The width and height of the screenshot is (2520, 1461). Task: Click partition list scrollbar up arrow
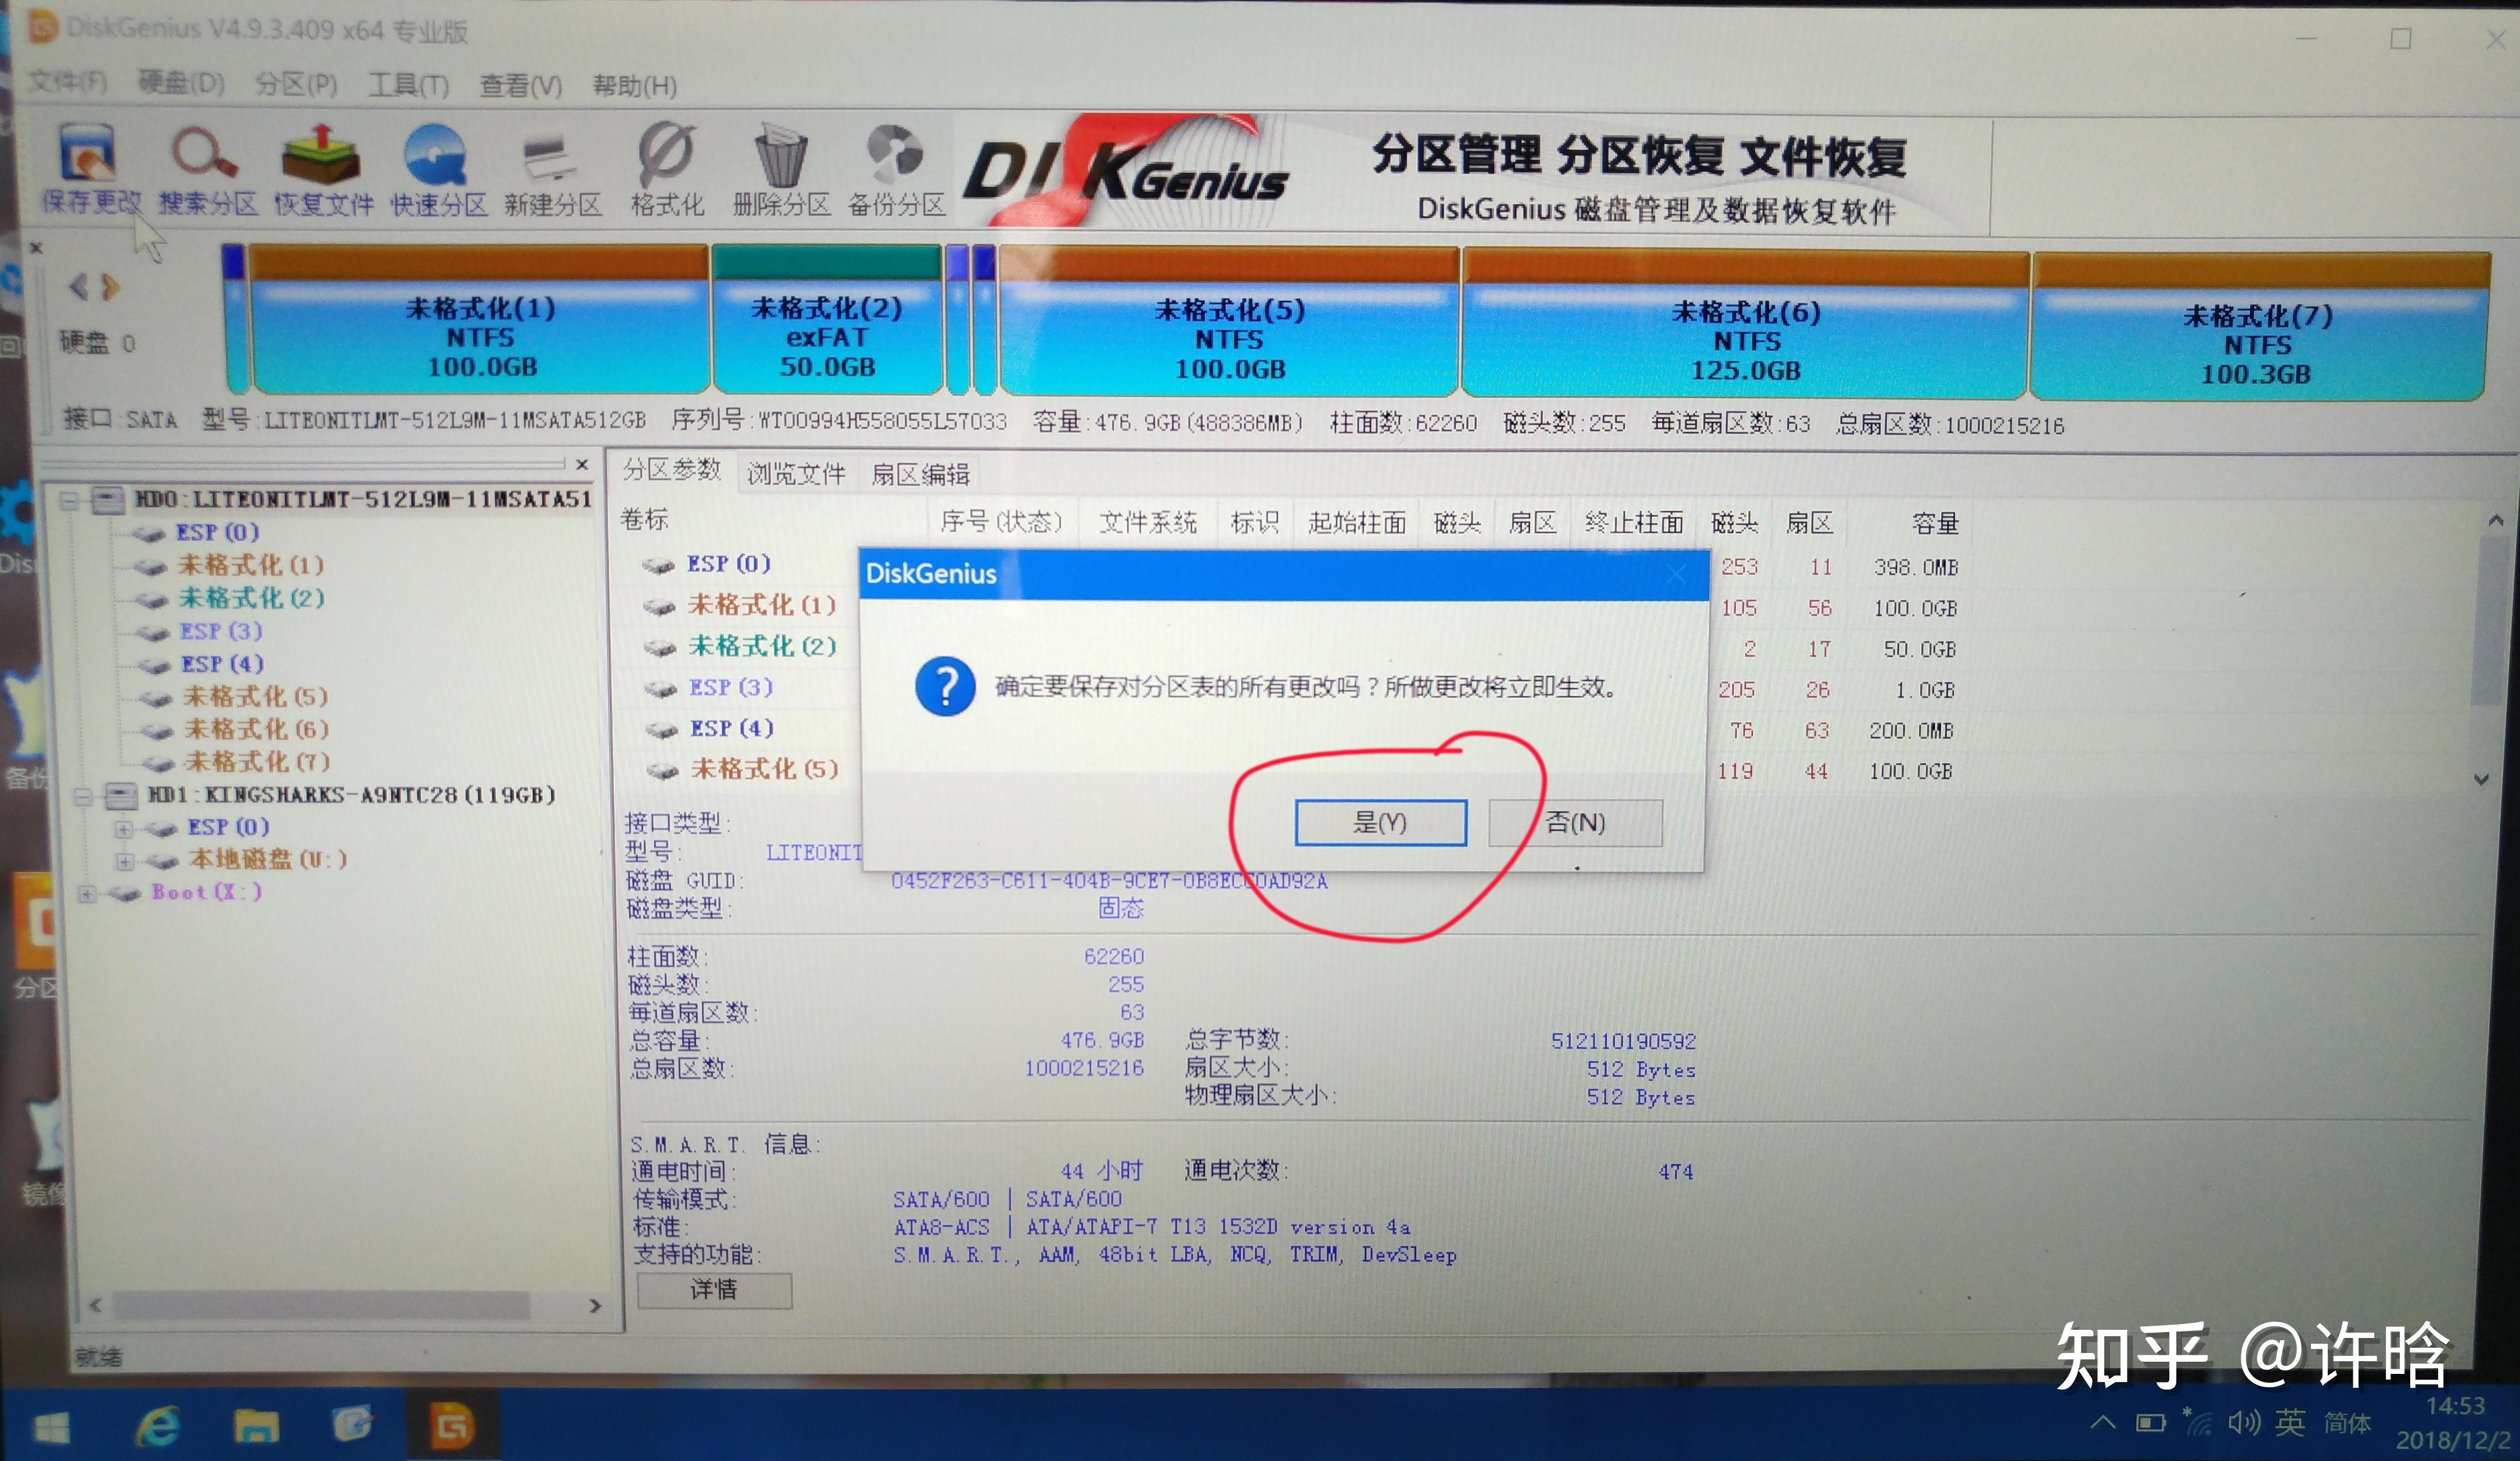click(x=2496, y=520)
